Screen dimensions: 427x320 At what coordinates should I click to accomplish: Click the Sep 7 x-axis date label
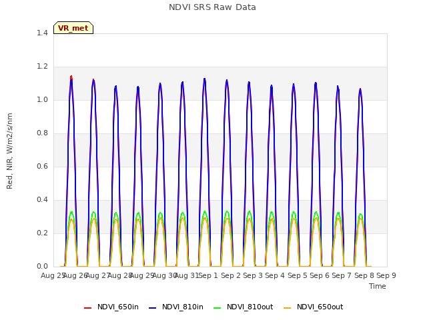click(x=342, y=275)
